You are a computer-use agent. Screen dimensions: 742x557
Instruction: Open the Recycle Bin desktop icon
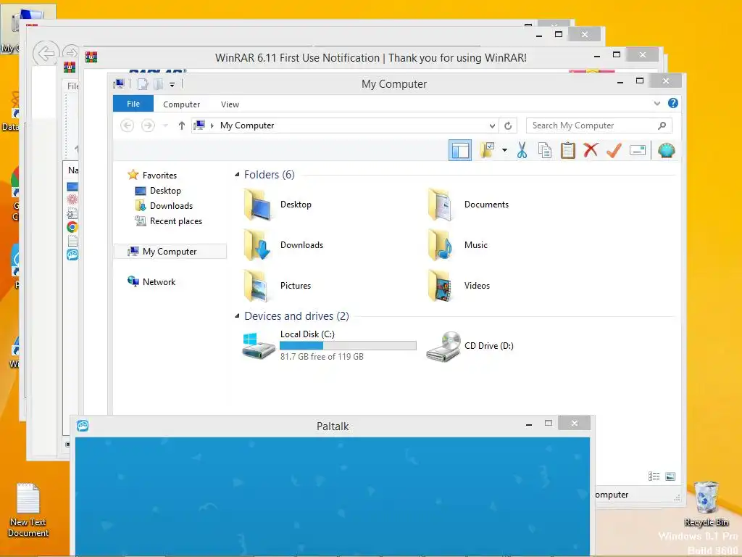[x=706, y=505]
